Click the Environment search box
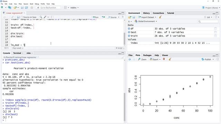The image size is (221, 124). 208,21
